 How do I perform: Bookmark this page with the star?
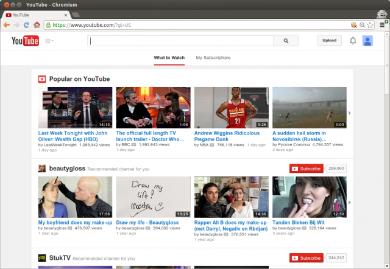370,25
